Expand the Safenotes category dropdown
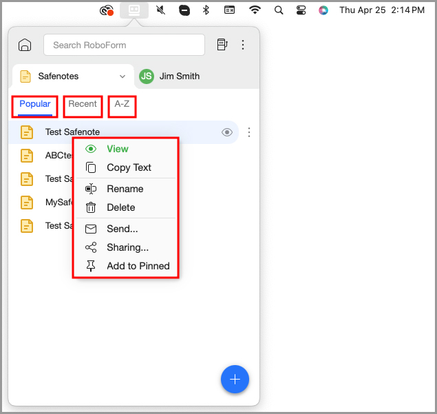 coord(122,76)
